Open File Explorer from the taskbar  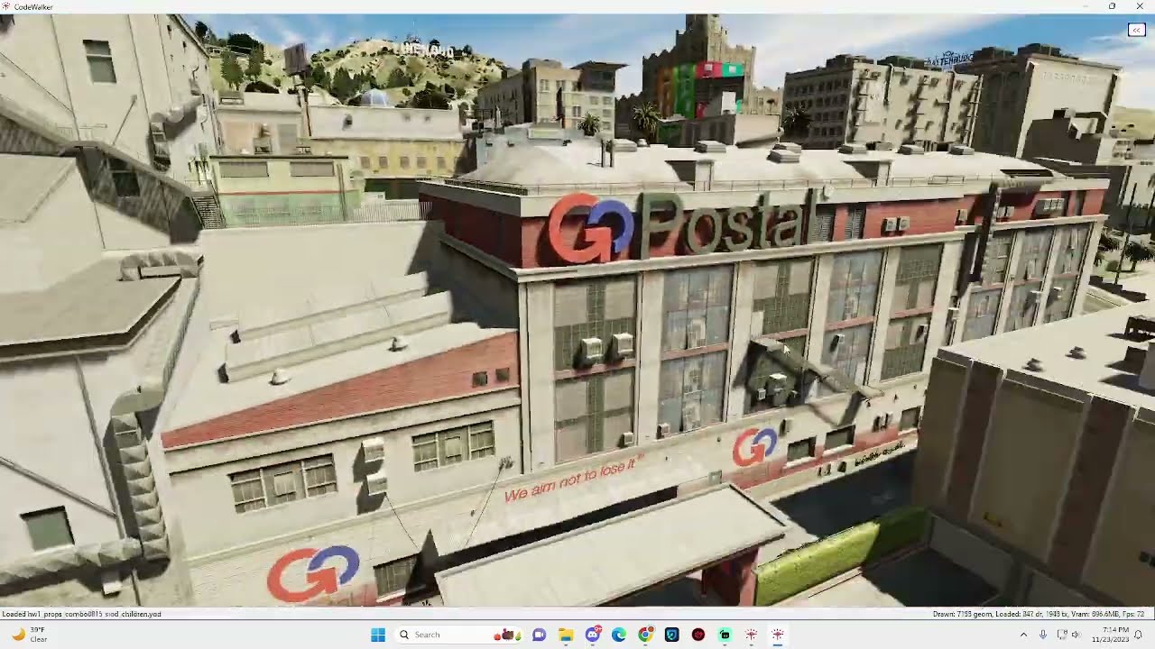pos(566,635)
